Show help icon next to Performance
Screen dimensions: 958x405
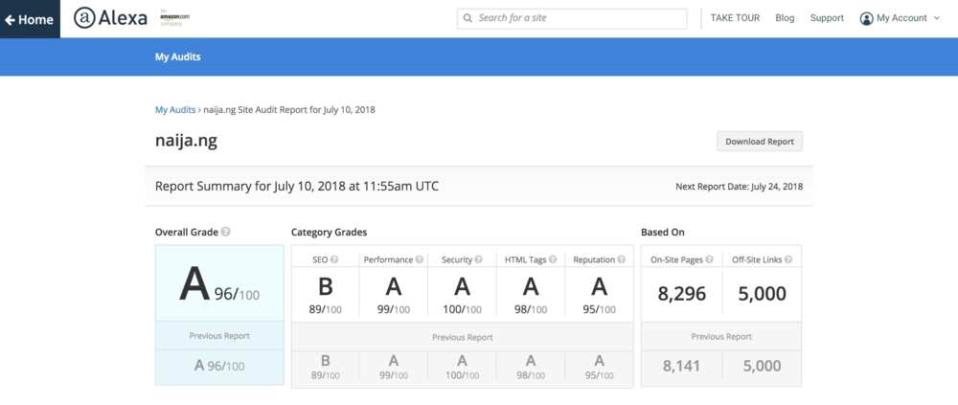point(420,259)
